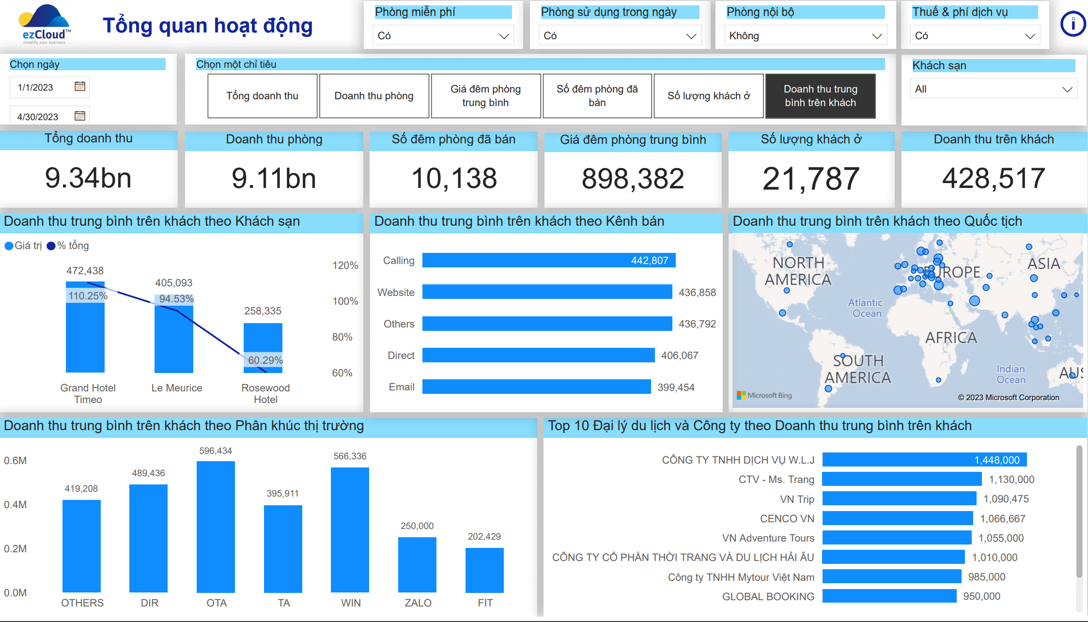
Task: Click the FIT segment bar
Action: coord(484,570)
